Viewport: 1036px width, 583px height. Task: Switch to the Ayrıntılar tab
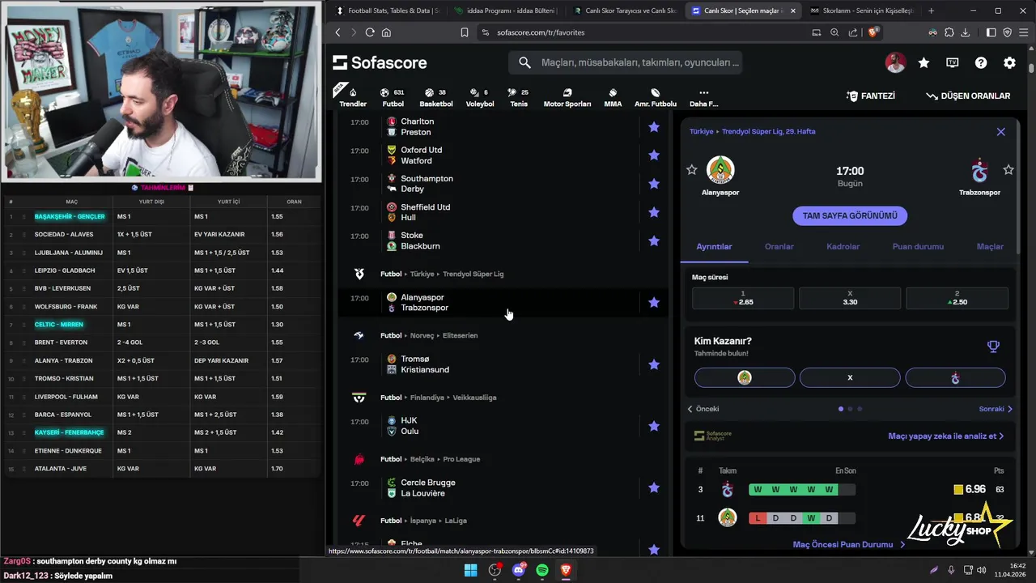click(x=714, y=246)
